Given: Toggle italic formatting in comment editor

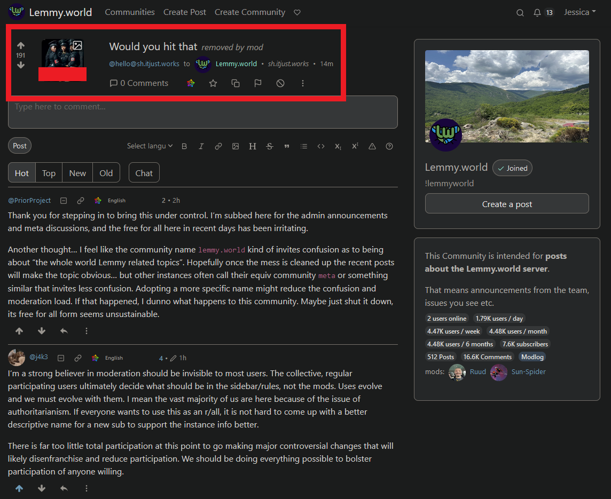Looking at the screenshot, I should pos(201,146).
